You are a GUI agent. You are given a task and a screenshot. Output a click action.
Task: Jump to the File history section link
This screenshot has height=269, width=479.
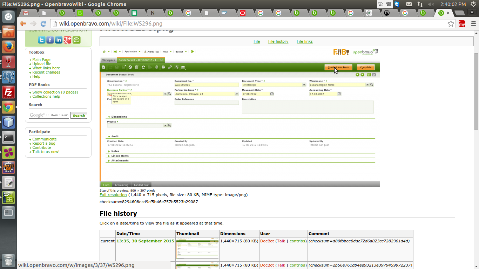click(x=278, y=41)
